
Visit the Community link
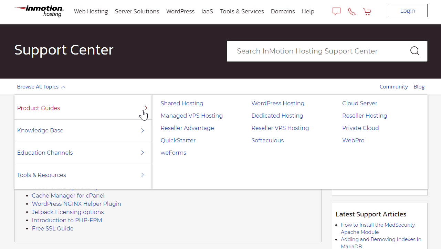(393, 87)
